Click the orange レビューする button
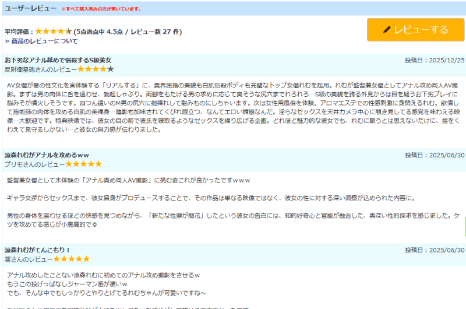Screen dimensions: 466x309 [x=415, y=30]
